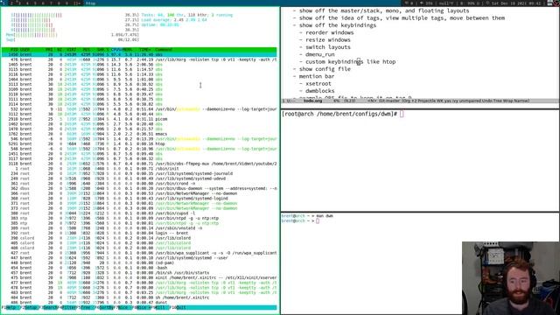Viewport: 560px width, 315px height.
Task: Select the highlighted obs process row in htop
Action: (139, 54)
